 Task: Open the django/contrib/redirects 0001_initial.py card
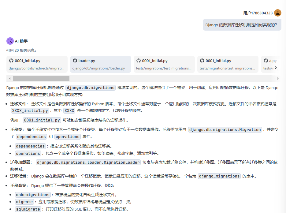point(37,64)
